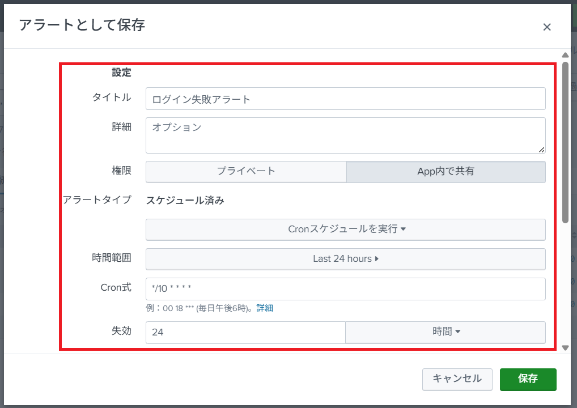Click the 時間範囲 field label
This screenshot has width=577, height=408.
point(112,258)
